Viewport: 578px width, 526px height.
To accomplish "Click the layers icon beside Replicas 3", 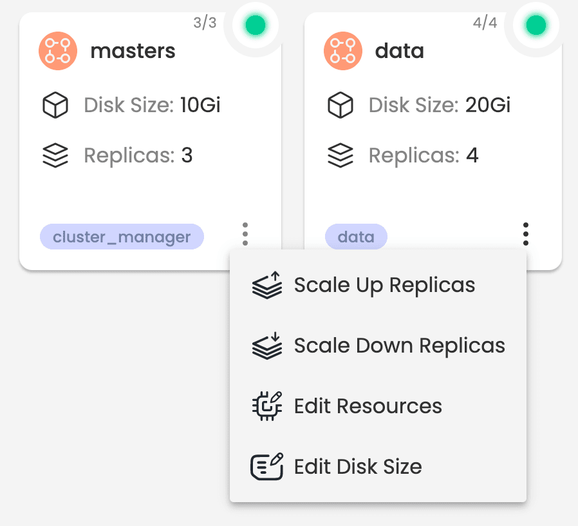I will 55,155.
